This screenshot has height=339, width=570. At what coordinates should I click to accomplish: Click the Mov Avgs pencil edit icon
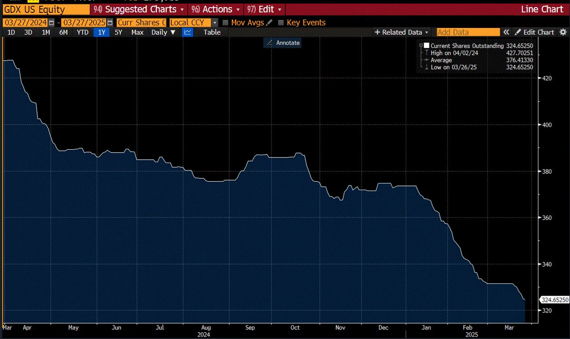click(x=269, y=22)
